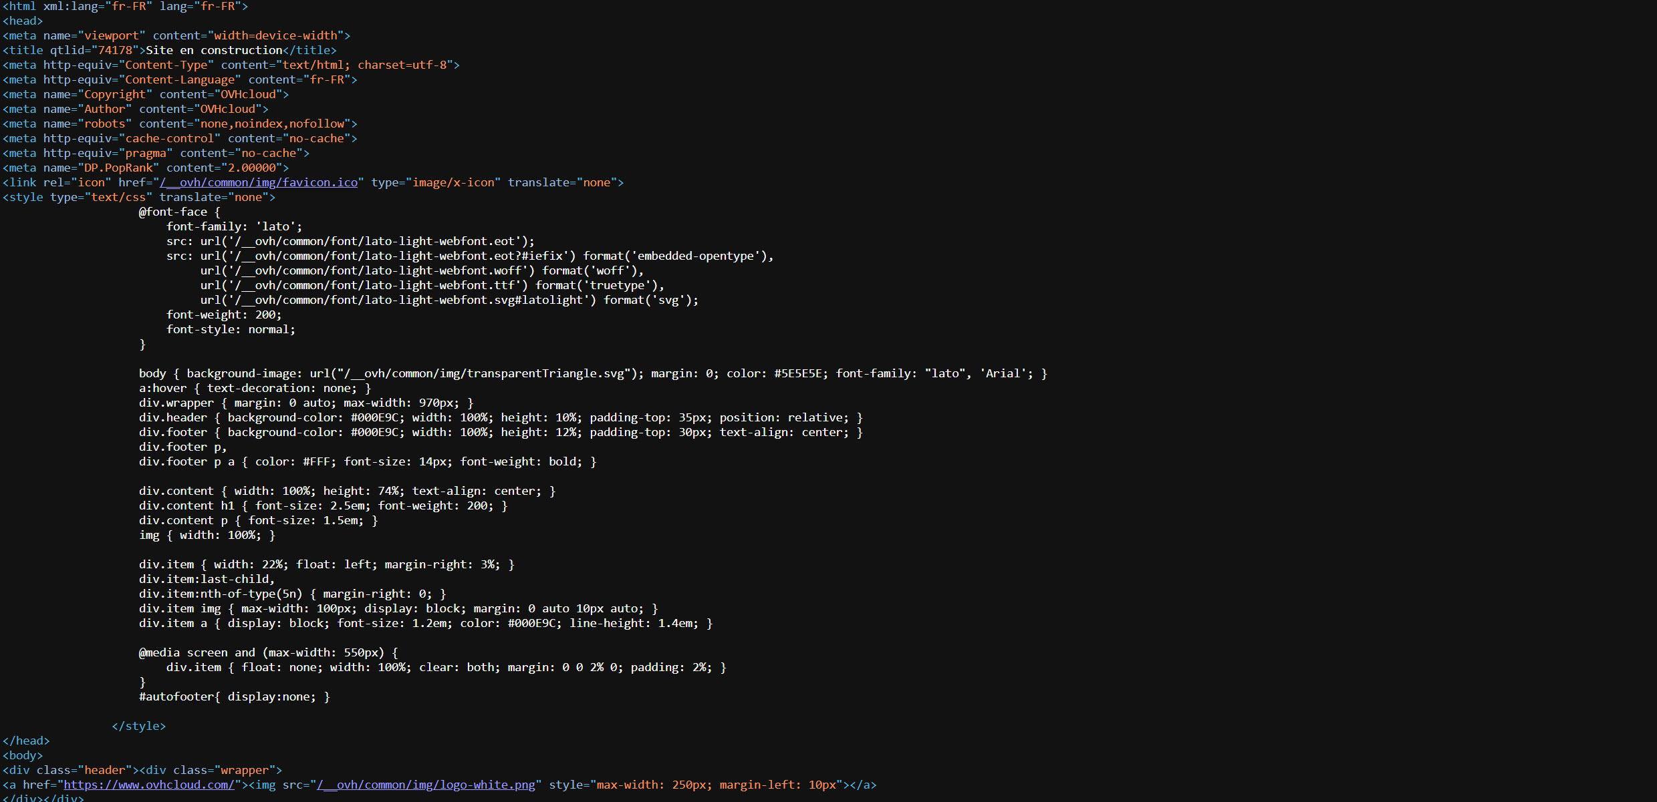Click the div.header CSS rule line
The image size is (1657, 802).
pyautogui.click(x=500, y=417)
